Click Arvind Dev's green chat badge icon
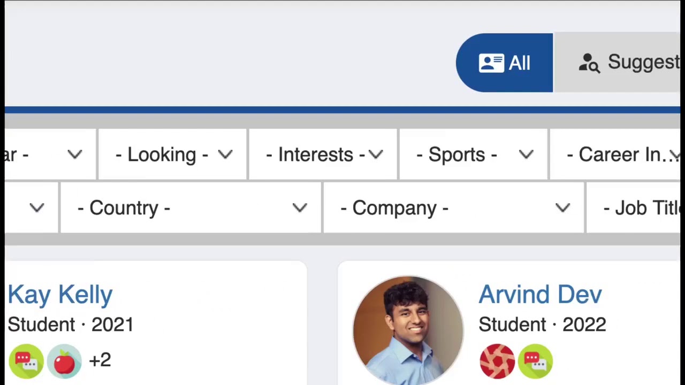This screenshot has height=385, width=685. pyautogui.click(x=535, y=361)
